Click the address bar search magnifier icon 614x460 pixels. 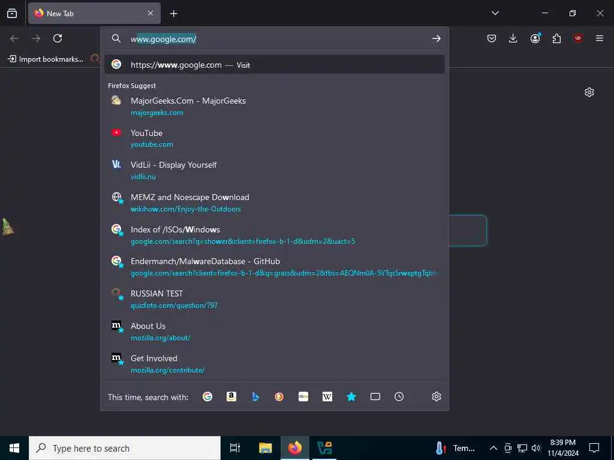[x=116, y=38]
